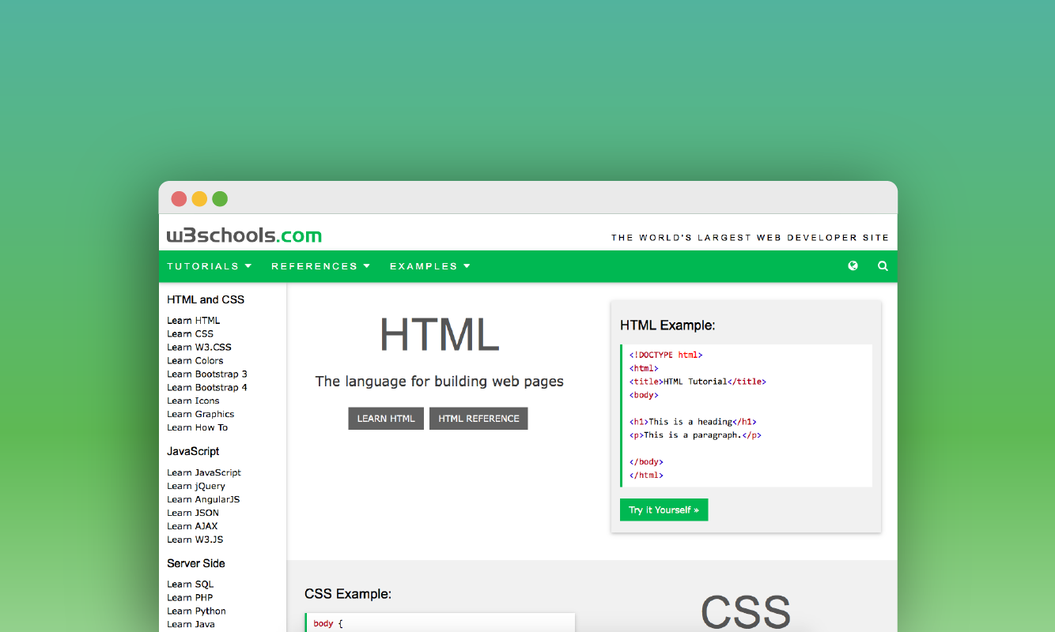Open the References dropdown menu
The image size is (1055, 632).
tap(320, 266)
